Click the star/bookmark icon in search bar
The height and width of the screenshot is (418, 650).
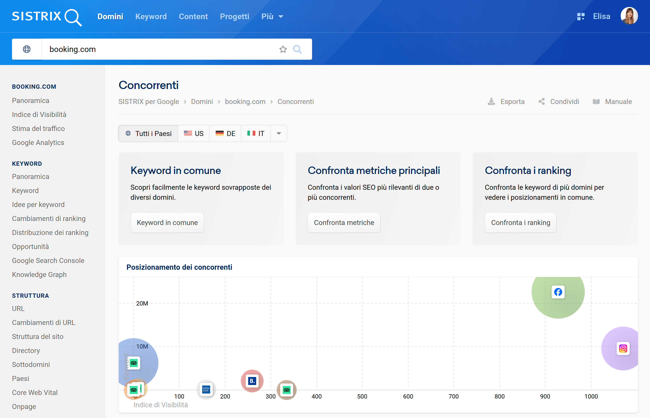tap(282, 49)
